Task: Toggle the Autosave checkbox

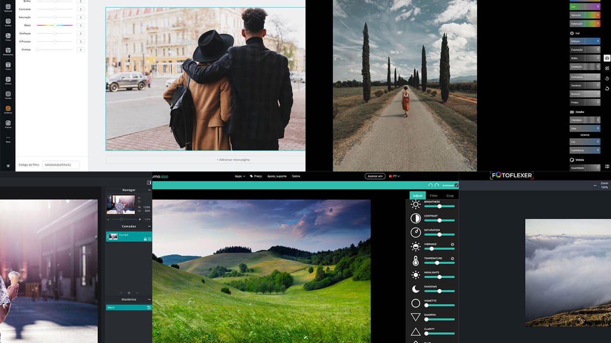Action: 456,185
